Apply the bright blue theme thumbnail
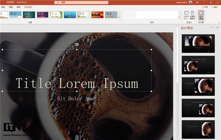 (70, 15)
